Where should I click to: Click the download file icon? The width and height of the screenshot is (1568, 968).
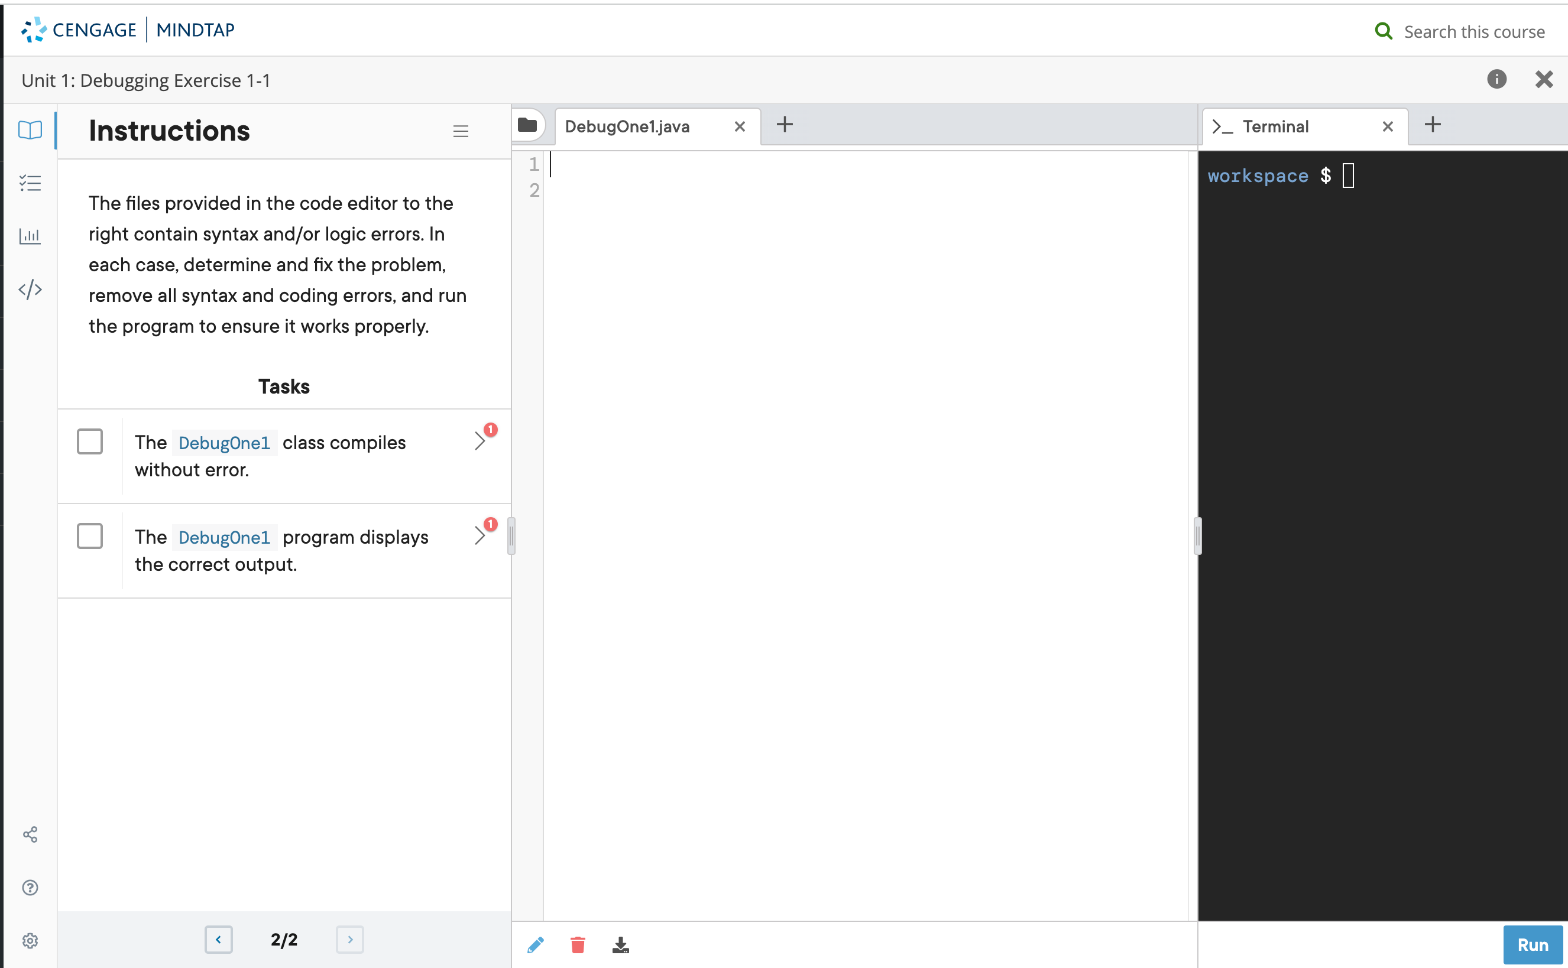click(x=620, y=945)
